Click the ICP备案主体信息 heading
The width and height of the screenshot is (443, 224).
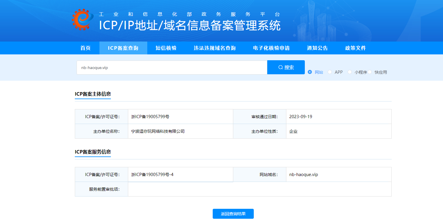[x=93, y=94]
